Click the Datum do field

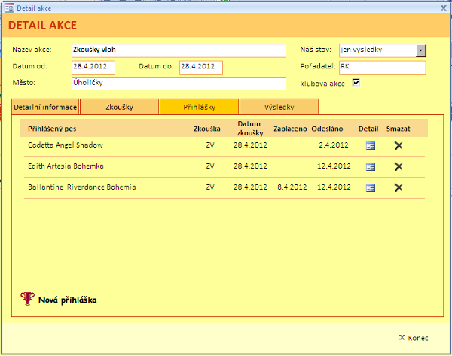coord(201,68)
